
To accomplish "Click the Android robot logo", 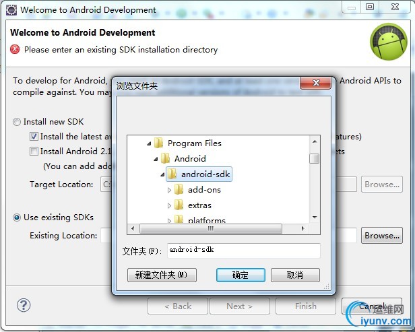I will coord(389,42).
